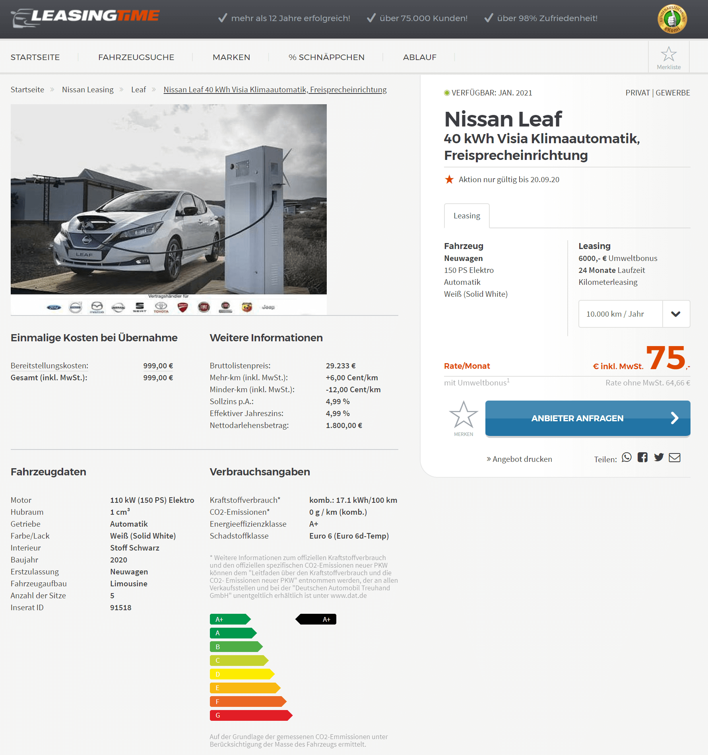
Task: Click the Abarth brand logo under the photo
Action: 247,307
